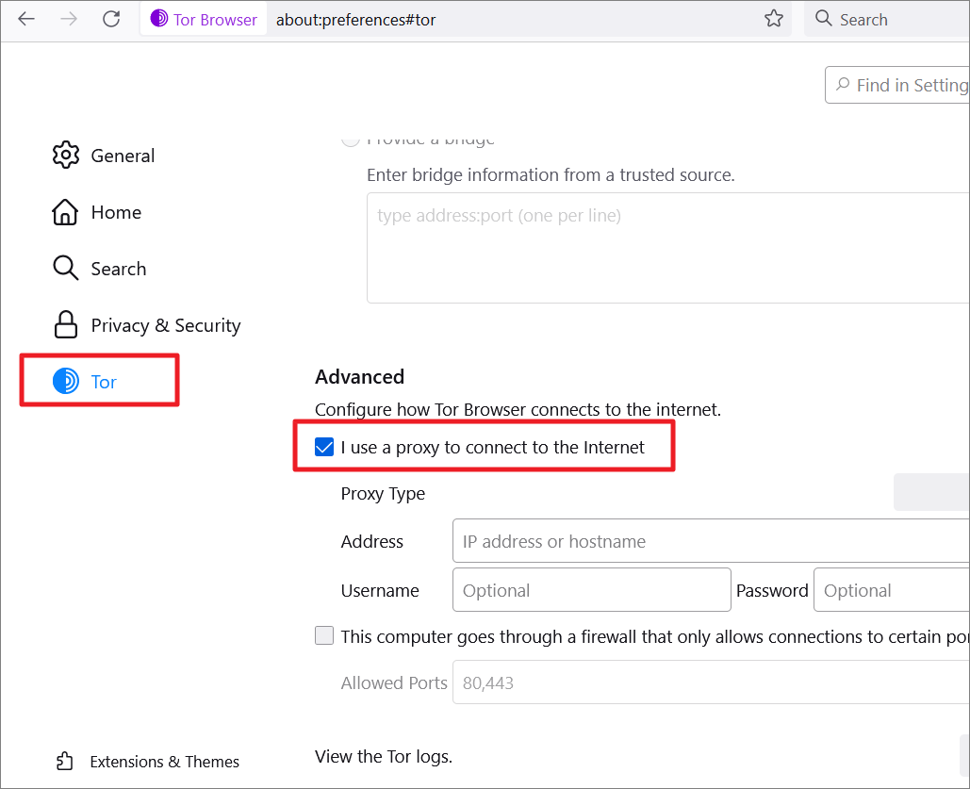Image resolution: width=970 pixels, height=789 pixels.
Task: Open the Proxy Type dropdown
Action: [x=931, y=492]
